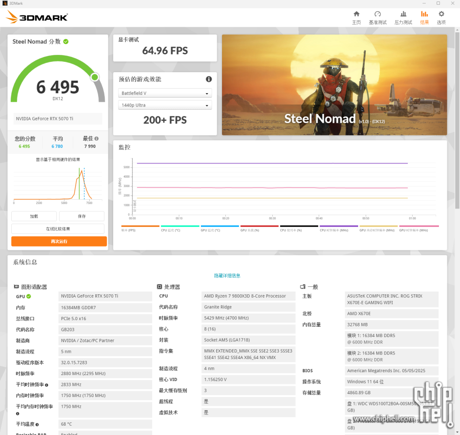Go to the 主页 home icon
The image size is (460, 435).
pos(356,14)
